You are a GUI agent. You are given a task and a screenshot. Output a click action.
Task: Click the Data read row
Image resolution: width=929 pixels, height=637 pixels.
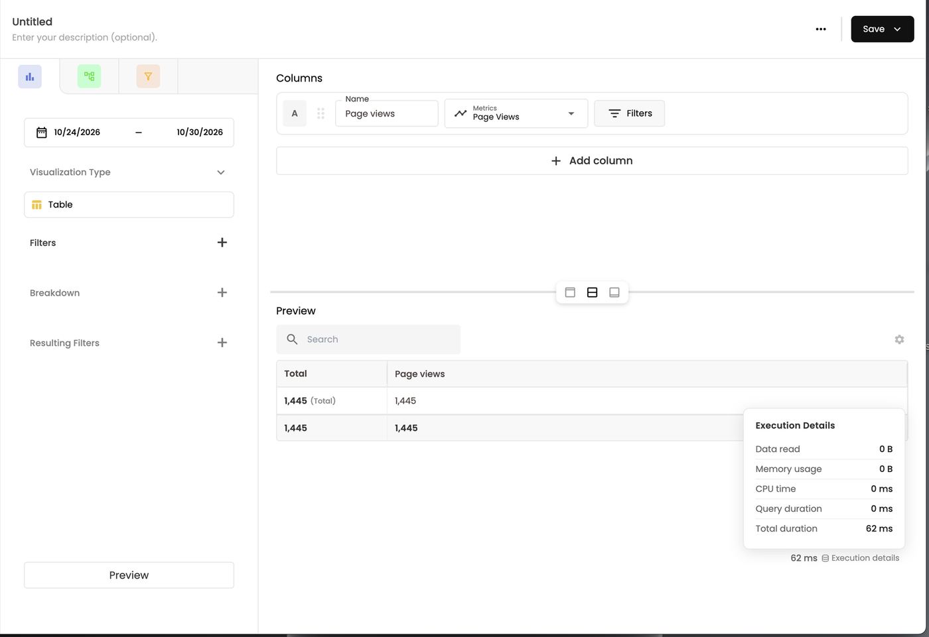coord(824,449)
